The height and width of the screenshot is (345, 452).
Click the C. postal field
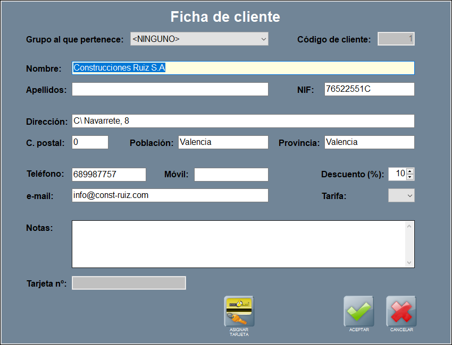(90, 142)
